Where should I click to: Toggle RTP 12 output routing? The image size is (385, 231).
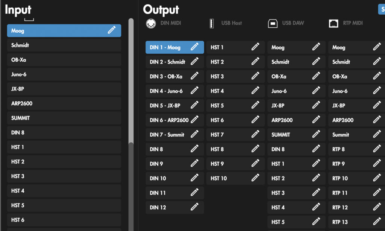point(356,207)
